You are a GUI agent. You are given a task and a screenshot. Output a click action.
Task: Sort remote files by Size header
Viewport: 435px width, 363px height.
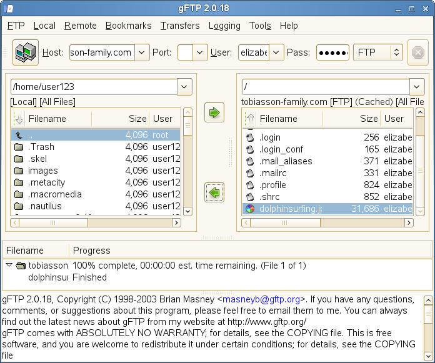(352, 119)
